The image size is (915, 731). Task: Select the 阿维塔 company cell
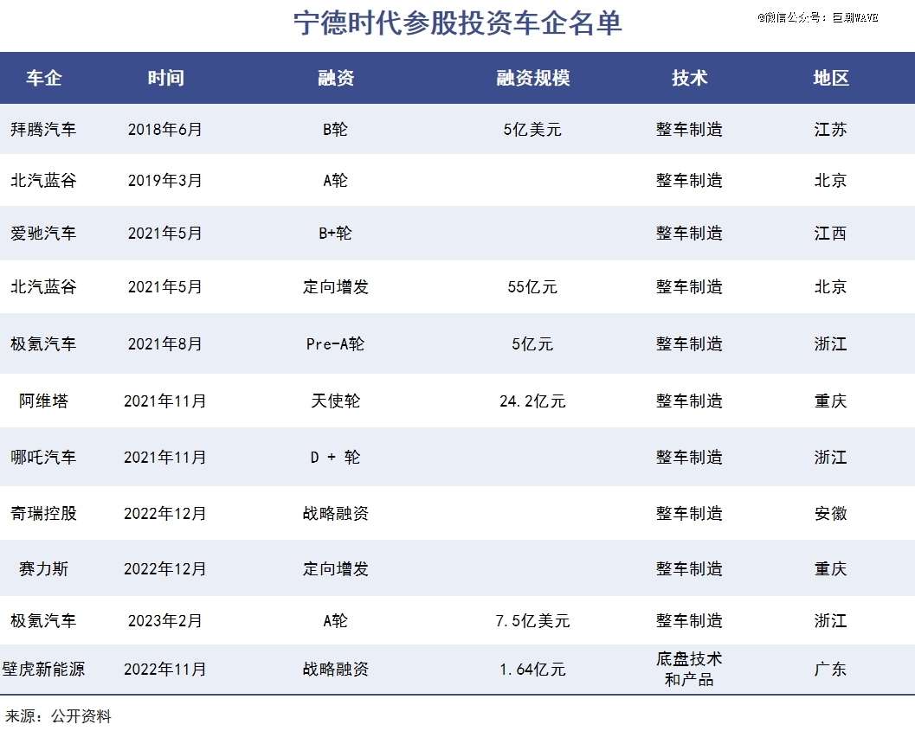tap(43, 401)
